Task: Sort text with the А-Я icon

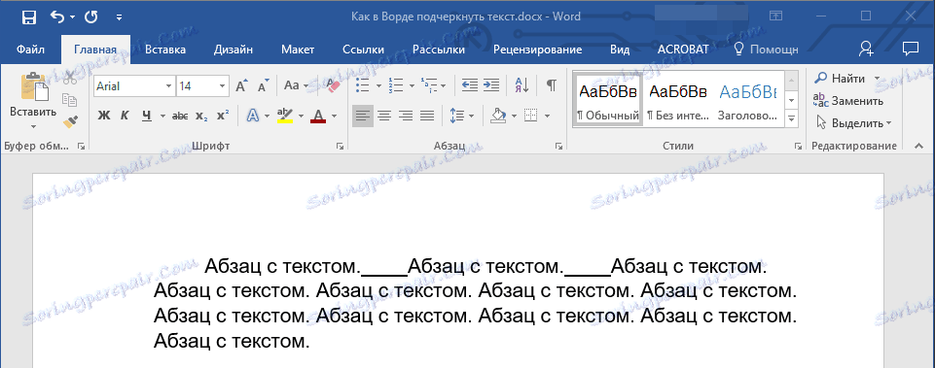Action: click(x=521, y=85)
